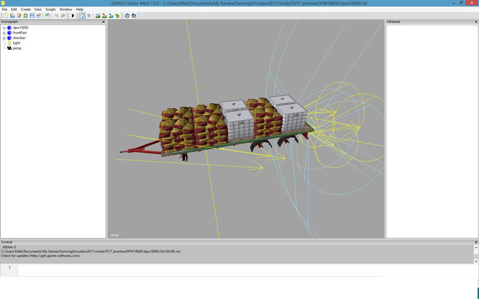Click the Redo arrow toolbar icon
This screenshot has height=299, width=479.
pyautogui.click(x=63, y=16)
